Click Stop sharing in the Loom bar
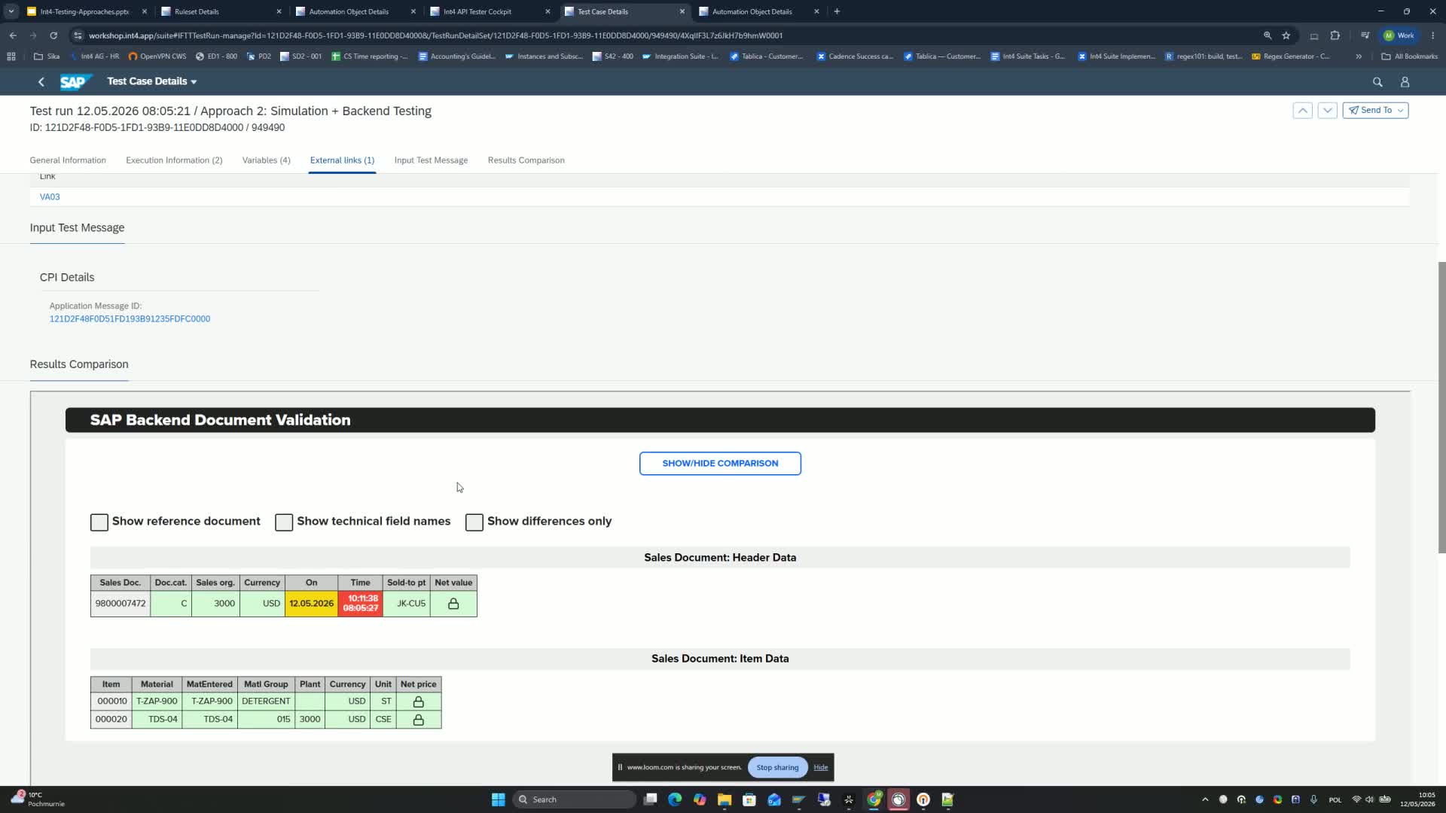The image size is (1446, 813). pos(777,768)
